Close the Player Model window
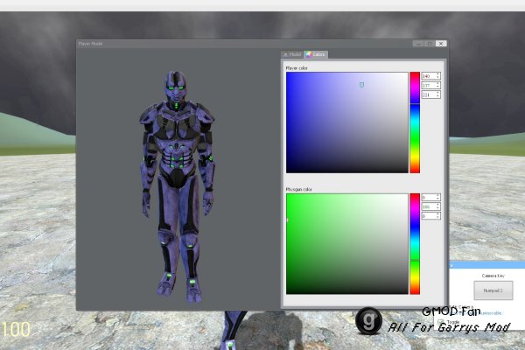525x350 pixels. click(x=441, y=44)
